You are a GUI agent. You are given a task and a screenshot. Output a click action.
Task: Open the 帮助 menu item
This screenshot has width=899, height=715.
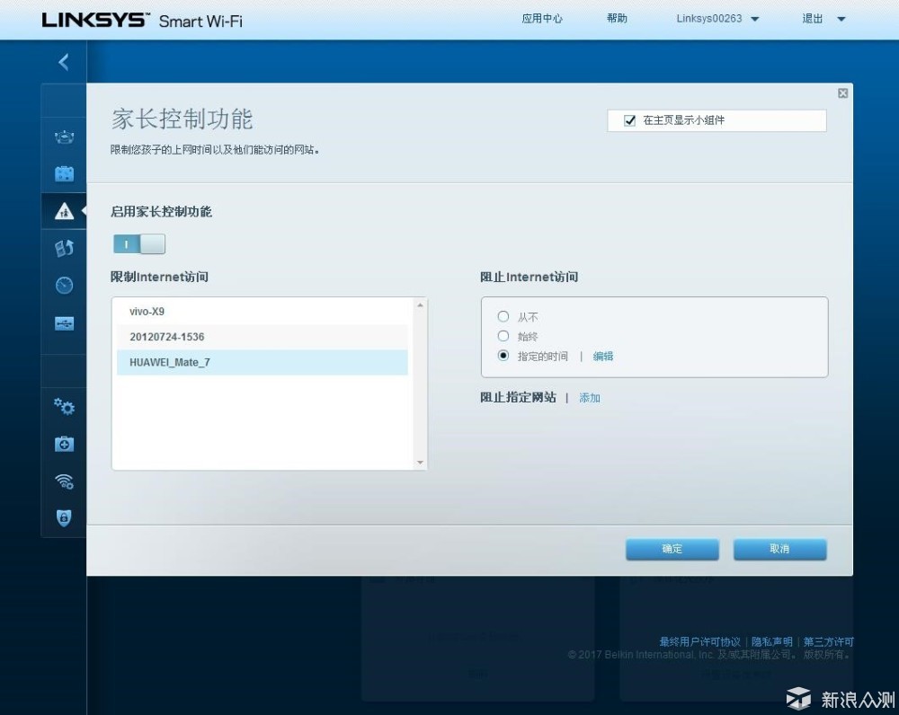[x=617, y=18]
